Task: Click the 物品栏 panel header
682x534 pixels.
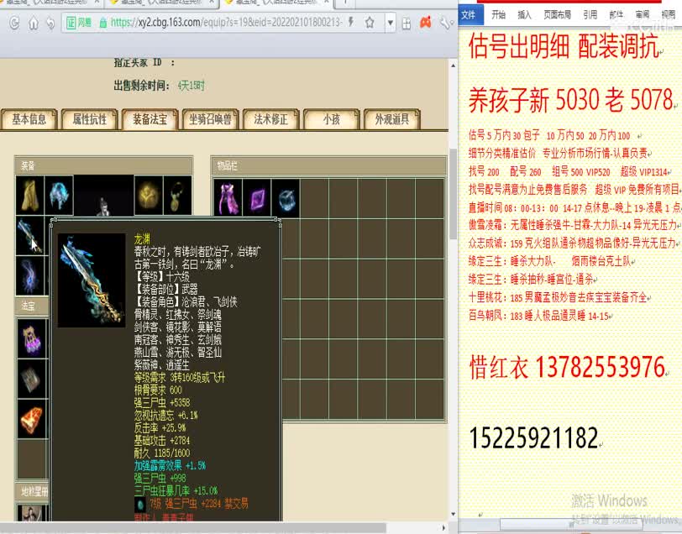Action: [328, 165]
